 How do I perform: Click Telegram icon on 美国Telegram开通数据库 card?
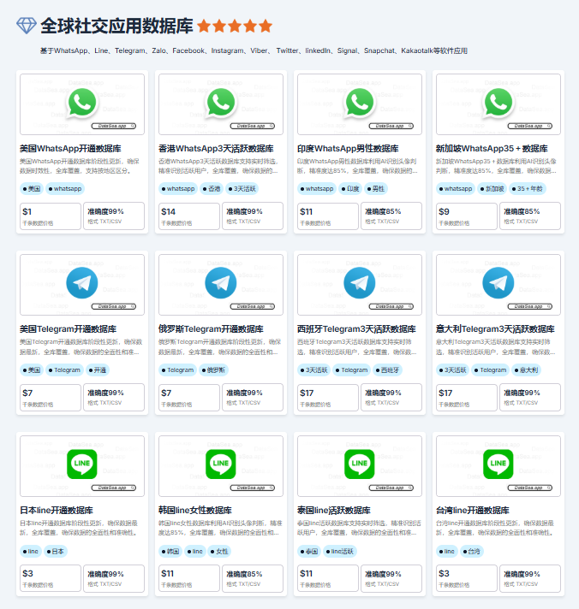pyautogui.click(x=82, y=283)
